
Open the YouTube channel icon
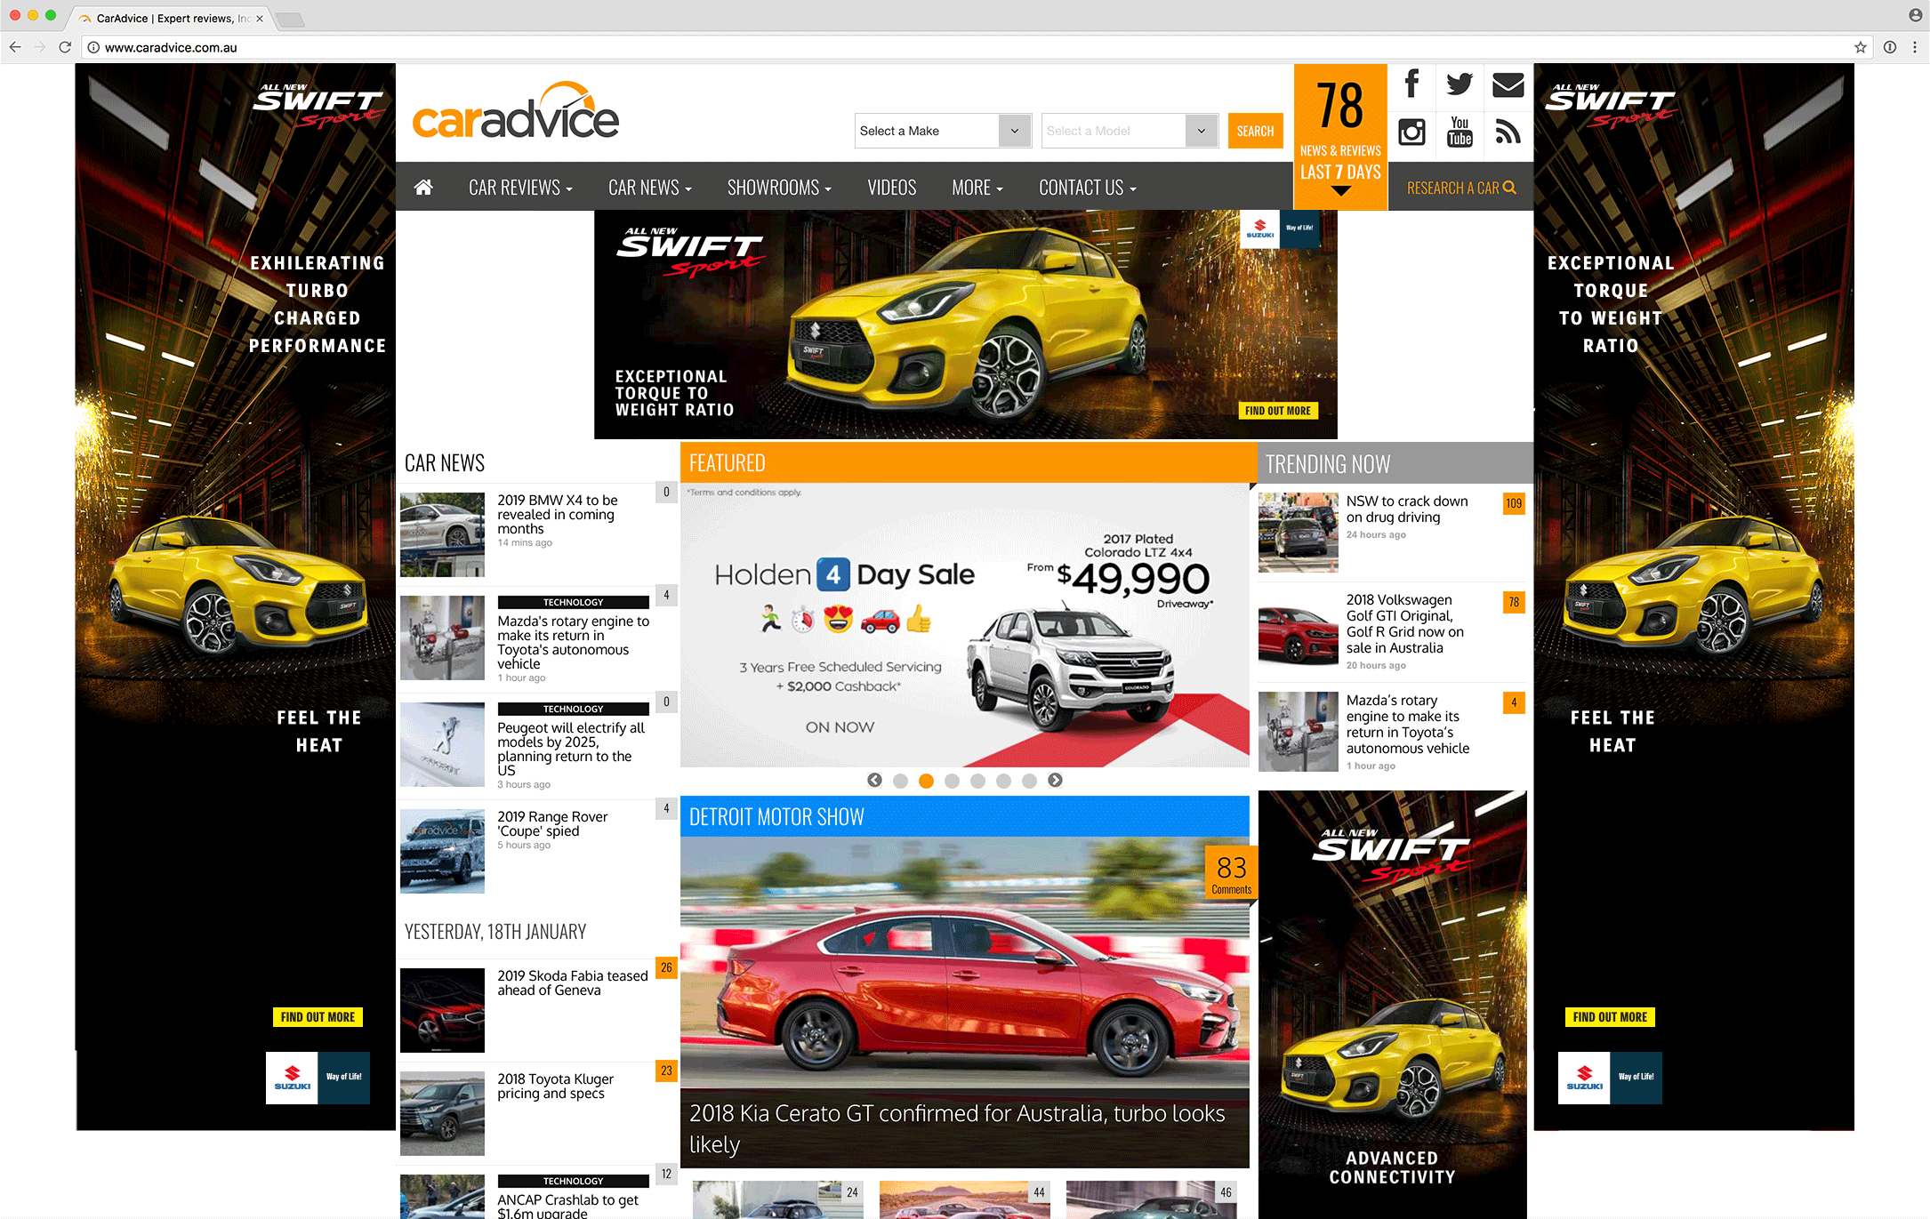click(x=1460, y=133)
